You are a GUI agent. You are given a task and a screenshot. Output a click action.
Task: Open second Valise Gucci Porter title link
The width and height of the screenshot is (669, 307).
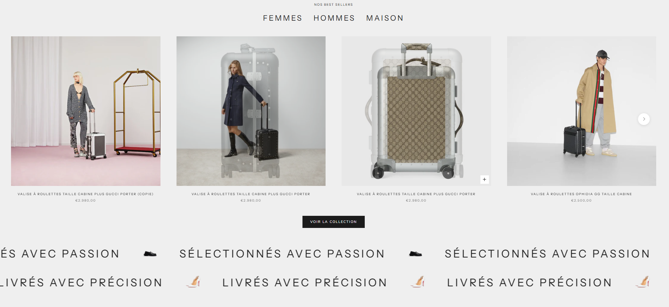[251, 194]
